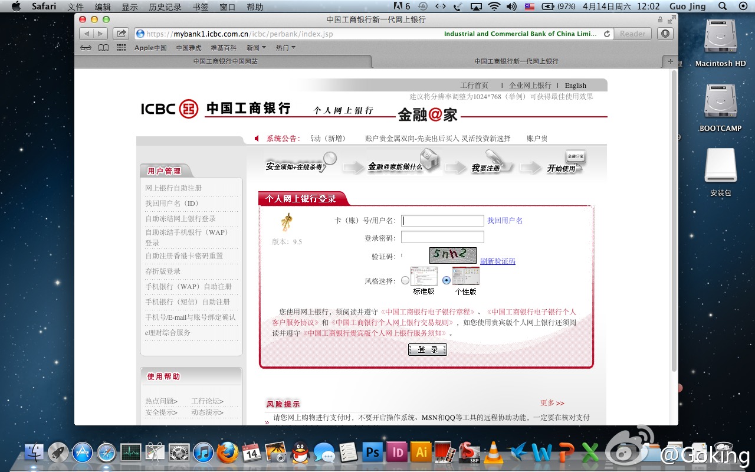Focus the 卡（账）号/用户名 input field
Viewport: 755px width, 472px height.
tap(442, 221)
